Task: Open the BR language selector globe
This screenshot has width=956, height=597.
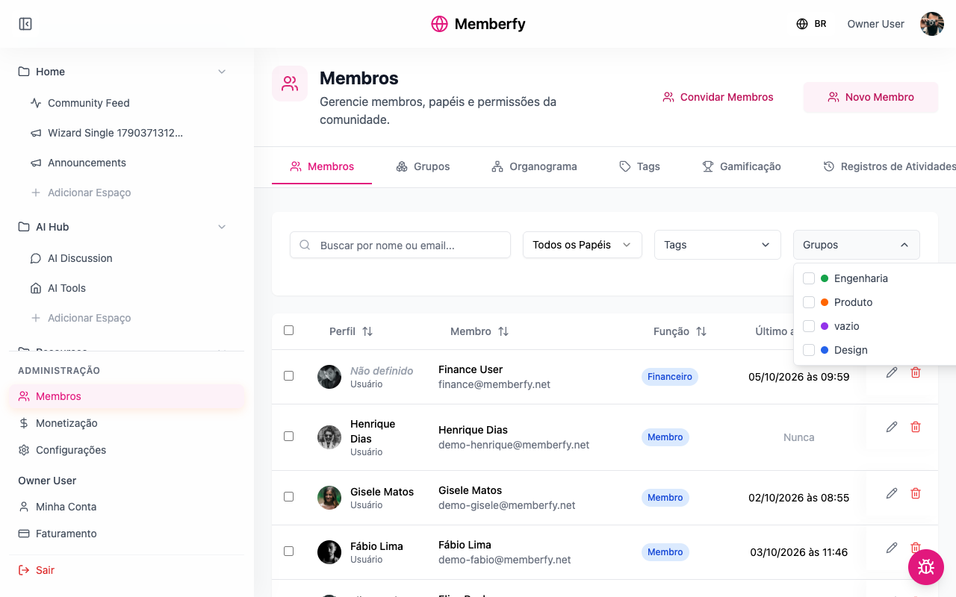Action: (802, 24)
